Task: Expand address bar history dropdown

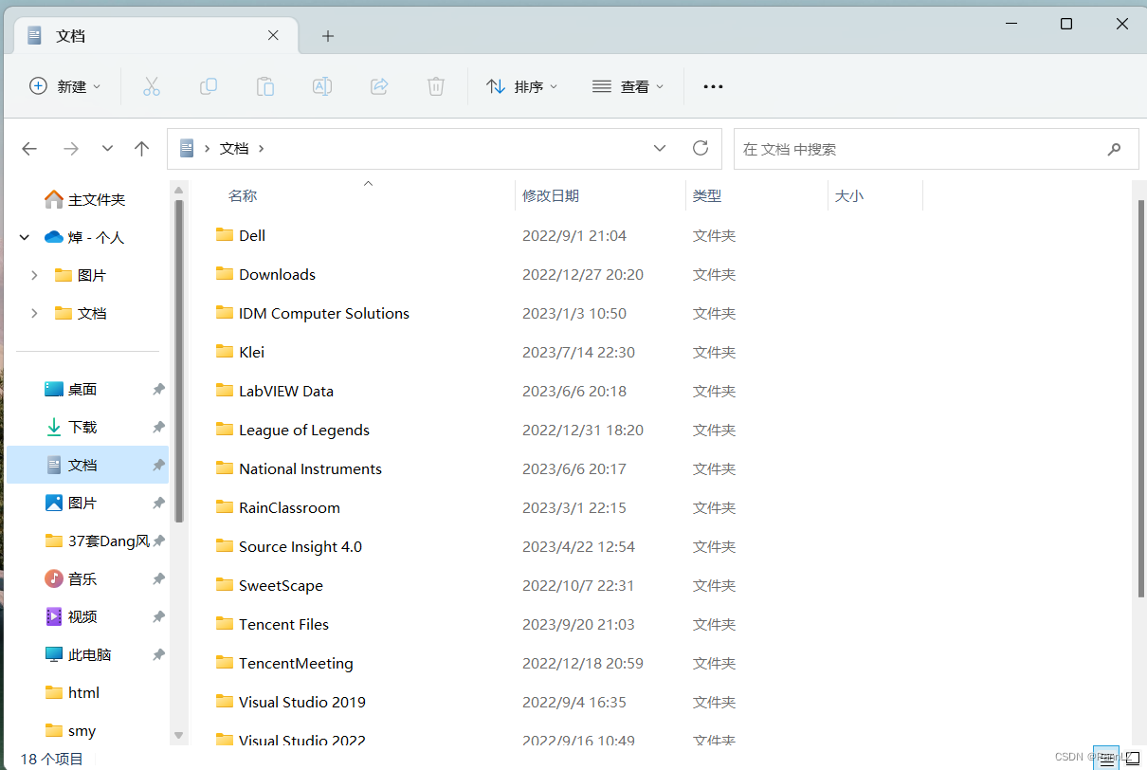Action: (660, 149)
